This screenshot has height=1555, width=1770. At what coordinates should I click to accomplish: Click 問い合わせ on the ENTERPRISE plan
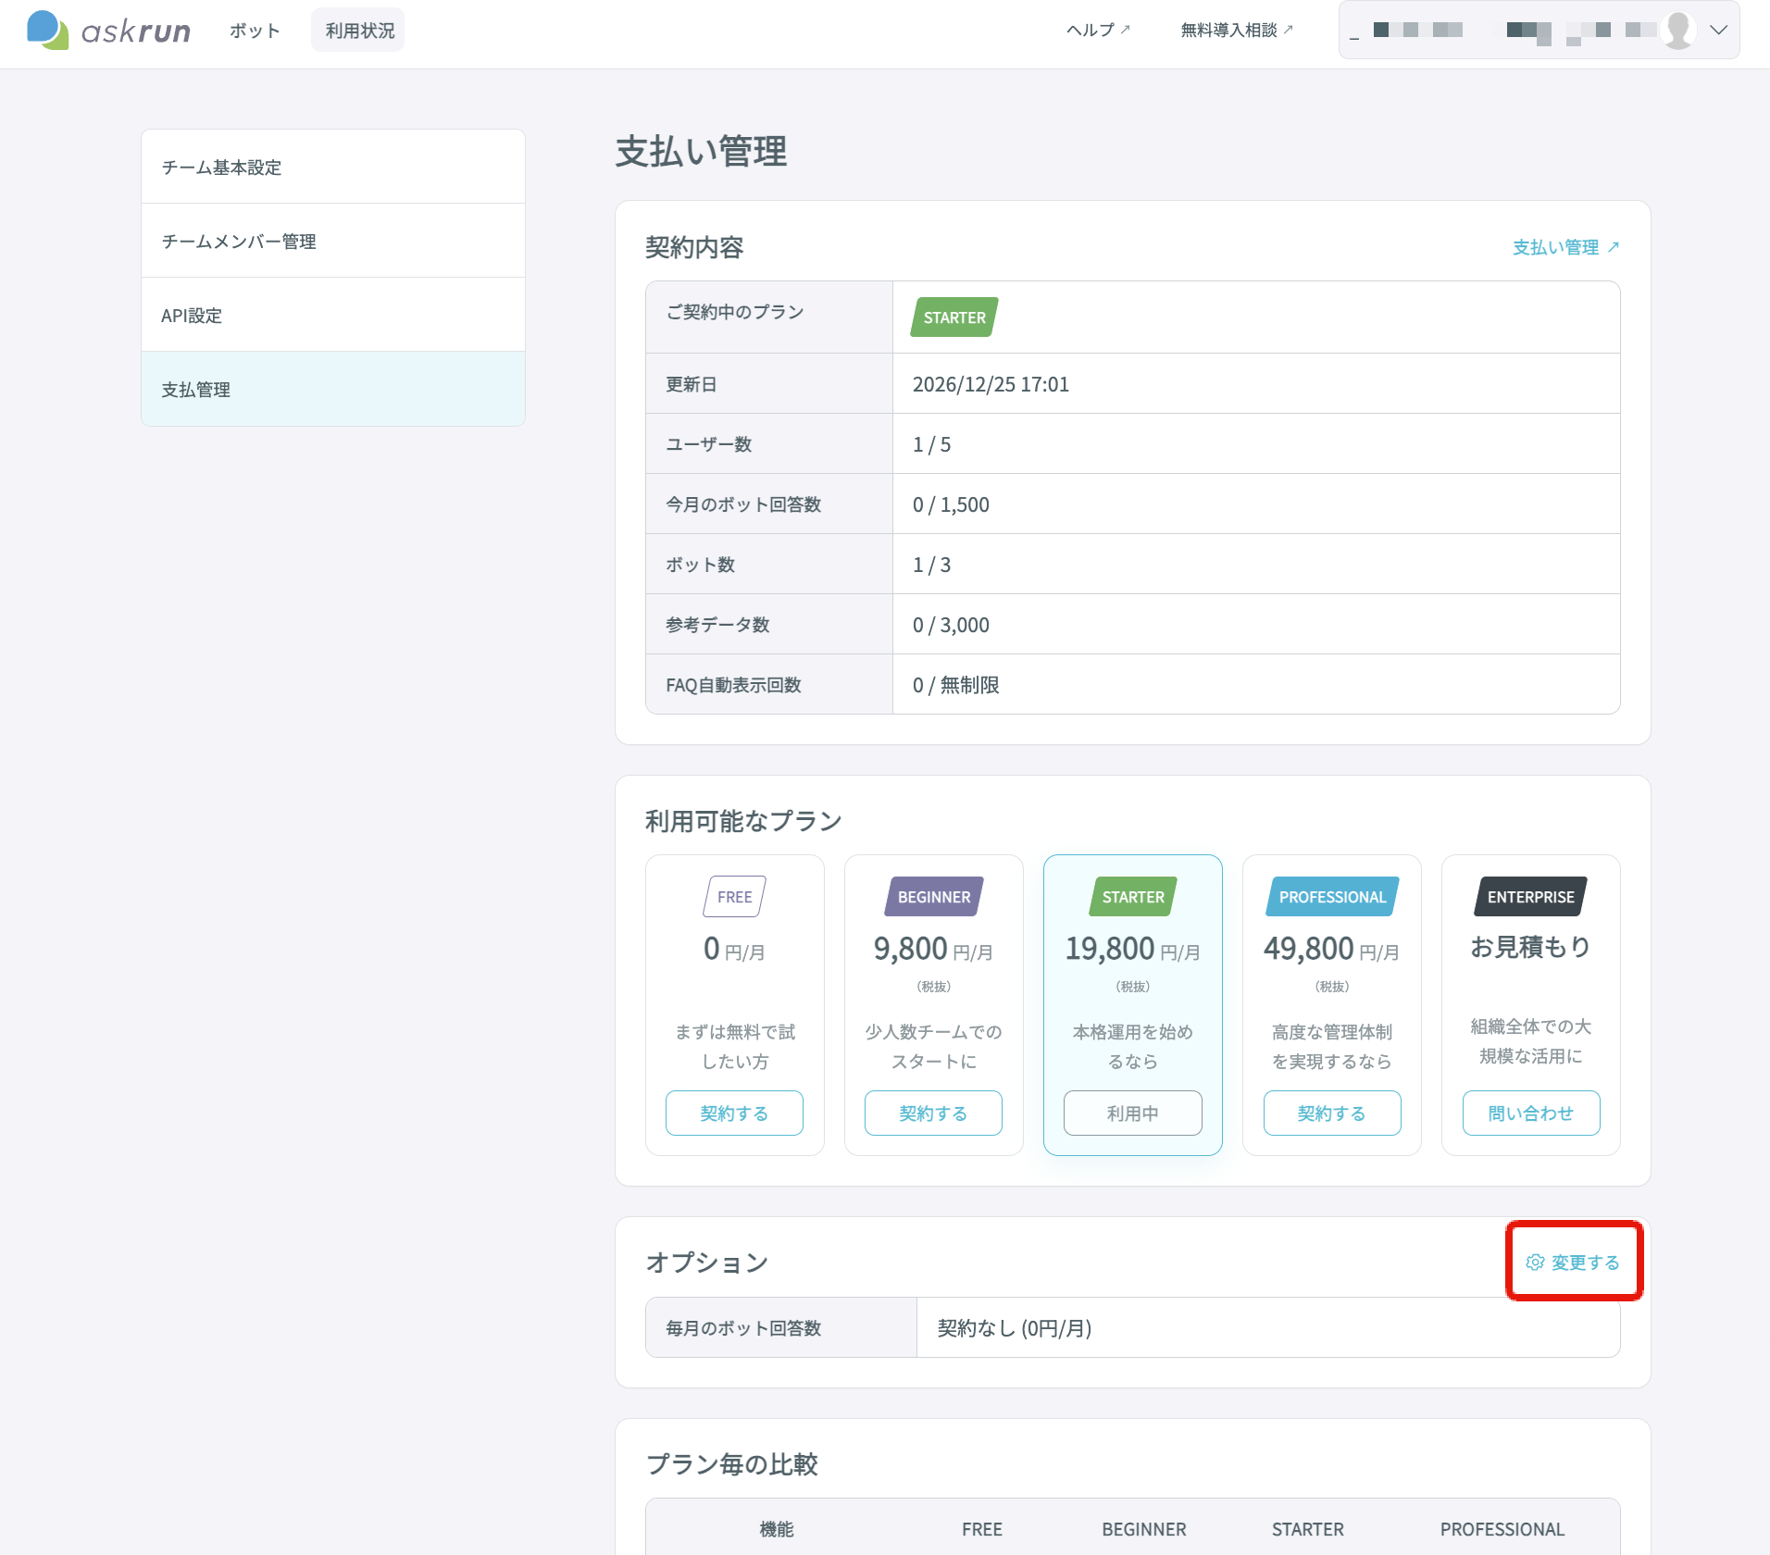(x=1530, y=1113)
